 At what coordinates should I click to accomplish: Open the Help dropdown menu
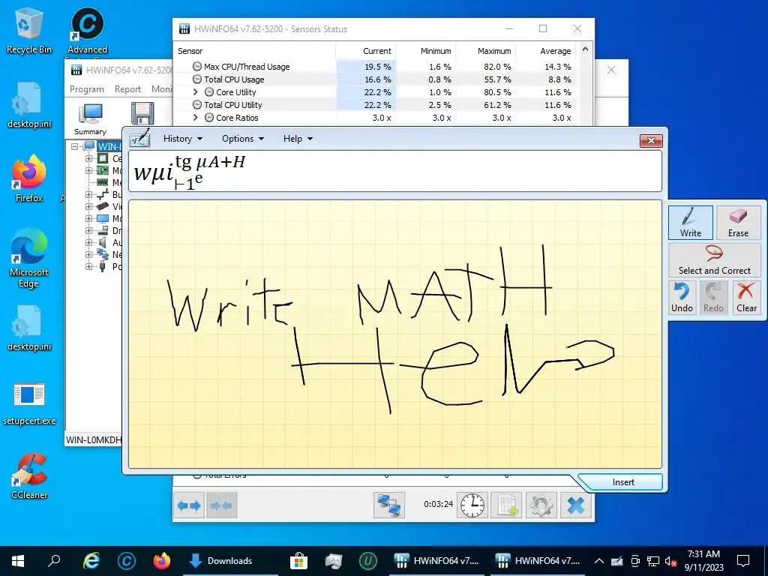click(298, 139)
